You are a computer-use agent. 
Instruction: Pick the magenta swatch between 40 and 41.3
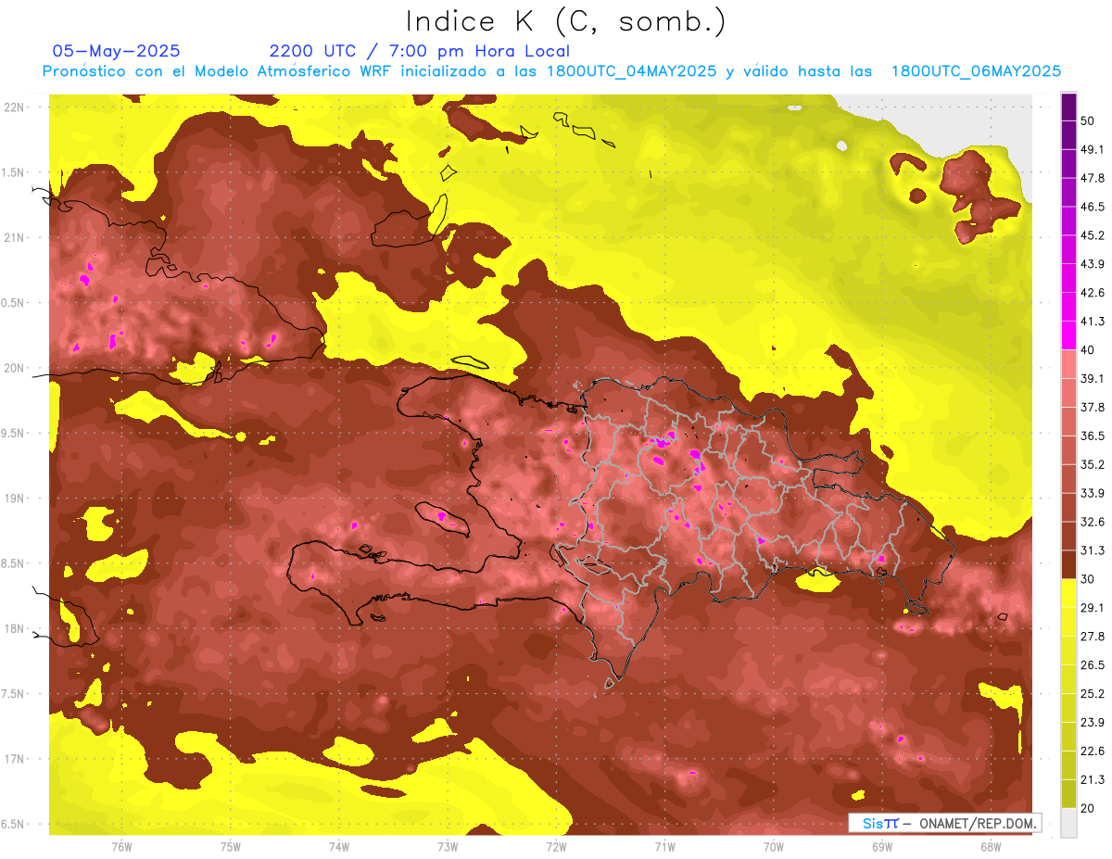click(x=1068, y=335)
